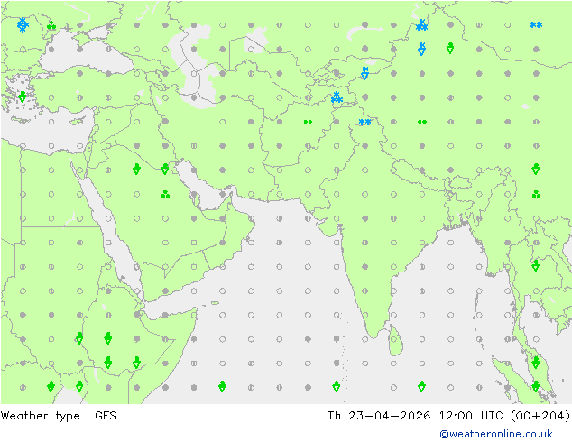Click the blue double-snowflake symbol at top-right
This screenshot has height=442, width=572.
[536, 24]
